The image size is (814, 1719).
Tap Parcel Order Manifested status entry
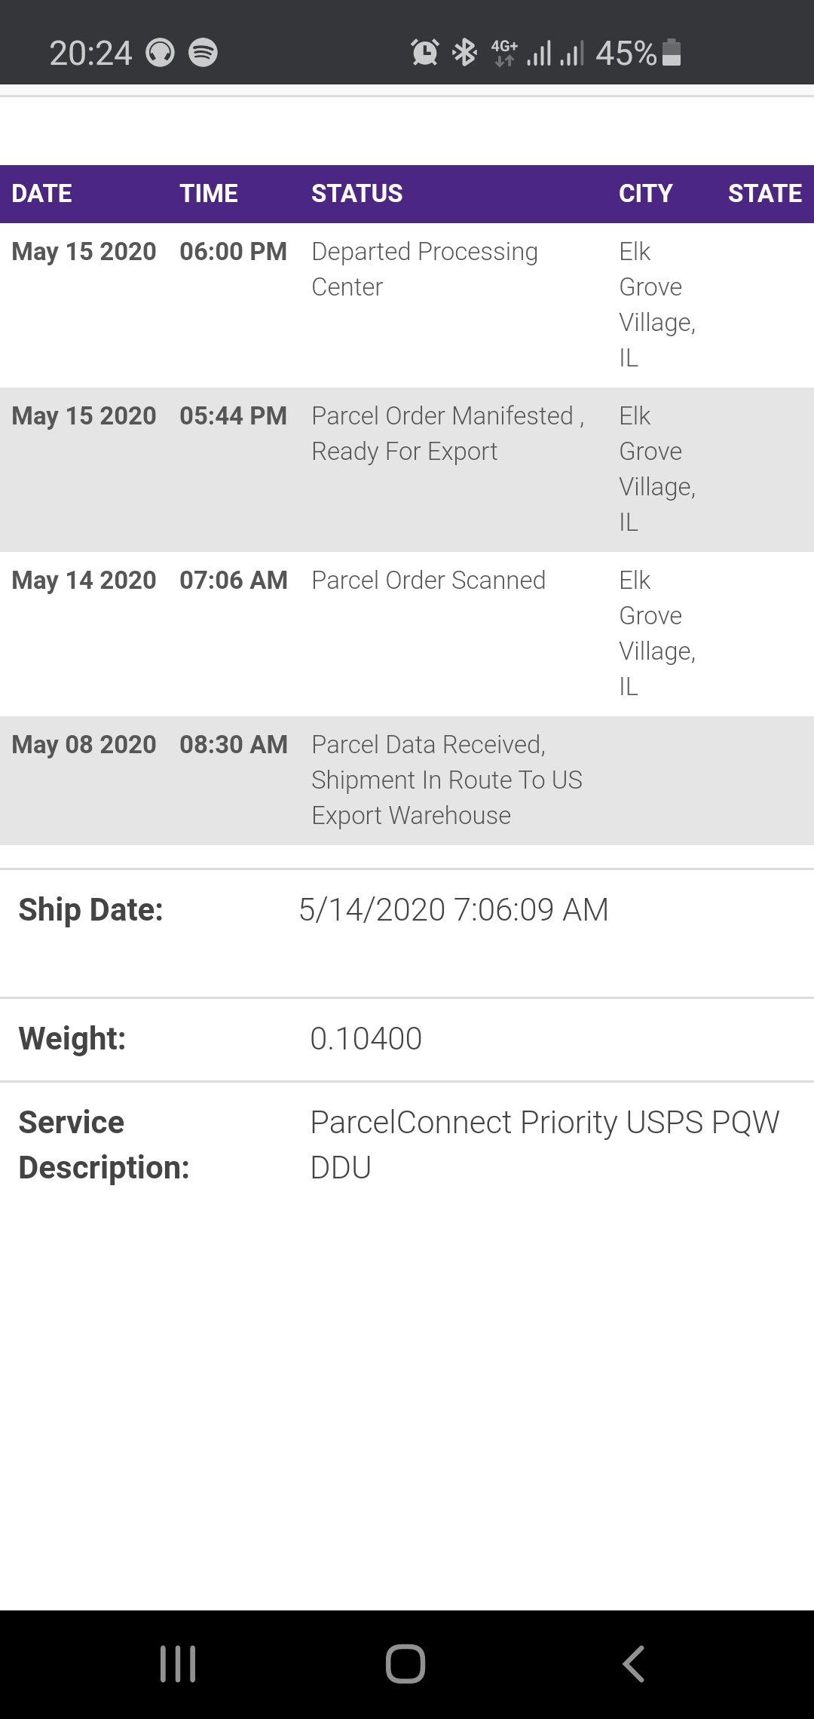447,434
